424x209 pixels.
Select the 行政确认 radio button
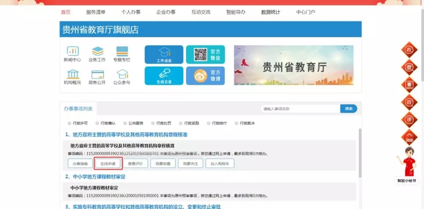click(x=97, y=124)
